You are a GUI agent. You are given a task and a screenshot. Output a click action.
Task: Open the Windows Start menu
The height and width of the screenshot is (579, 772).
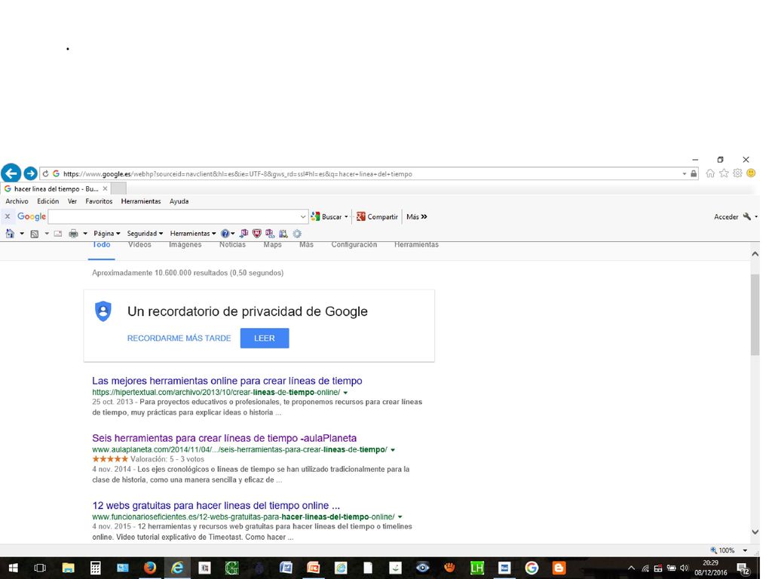[x=13, y=568]
